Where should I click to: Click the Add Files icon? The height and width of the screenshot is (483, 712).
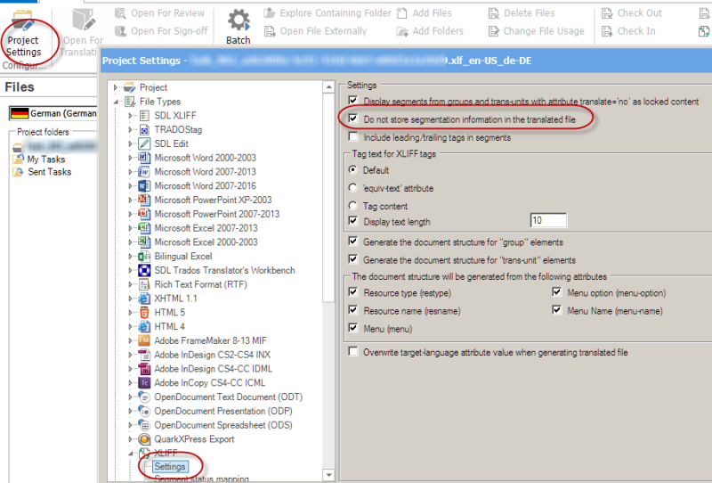(402, 13)
